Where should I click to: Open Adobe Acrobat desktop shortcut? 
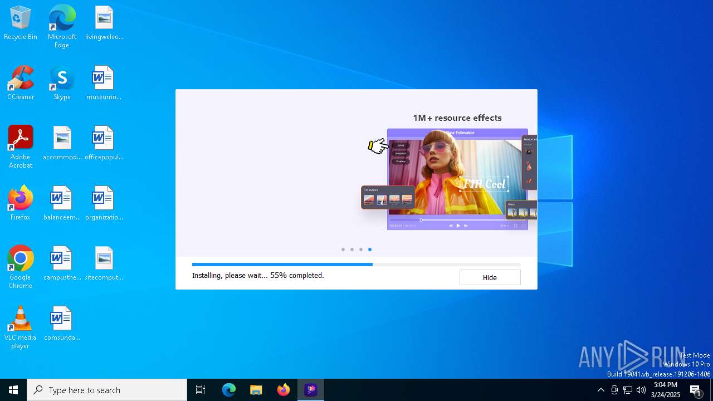(x=21, y=147)
